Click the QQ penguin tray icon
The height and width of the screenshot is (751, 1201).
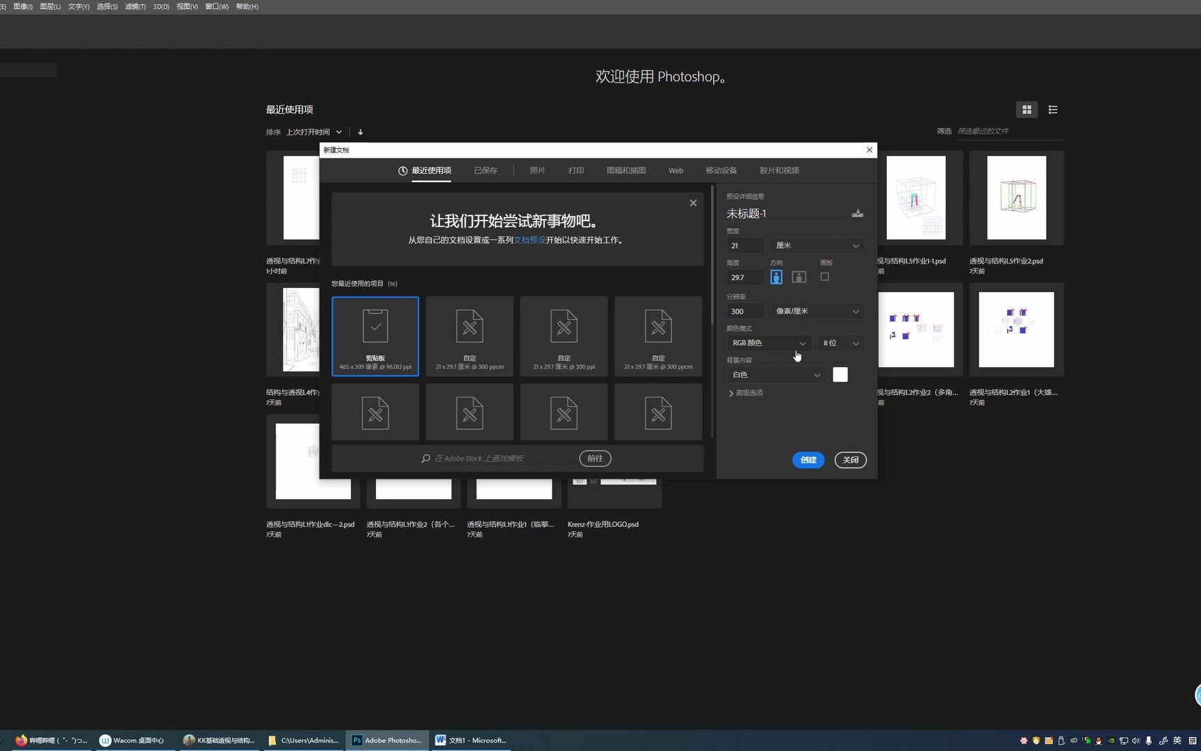pos(1098,741)
